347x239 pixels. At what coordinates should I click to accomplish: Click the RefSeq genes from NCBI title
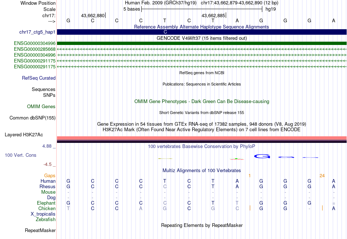(202, 73)
